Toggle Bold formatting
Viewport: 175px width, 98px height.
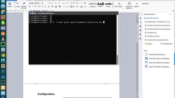point(30,7)
